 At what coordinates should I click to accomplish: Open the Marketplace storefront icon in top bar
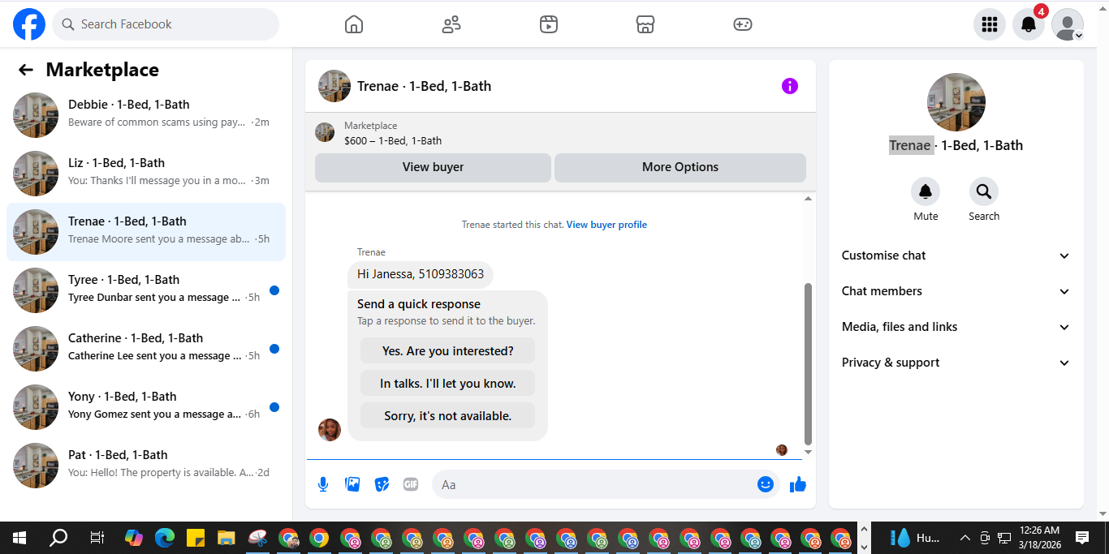coord(645,24)
